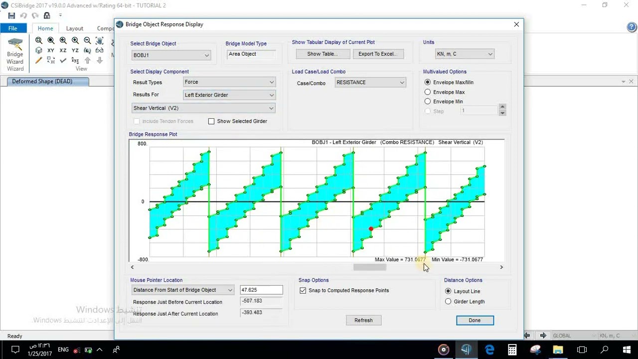Click the pencil refresh-window icon
Image resolution: width=638 pixels, height=359 pixels.
[39, 60]
